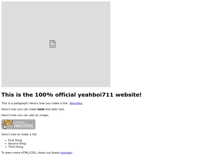Click the text "Here's how you can add an image:"
The image size is (218, 163).
coord(25,115)
